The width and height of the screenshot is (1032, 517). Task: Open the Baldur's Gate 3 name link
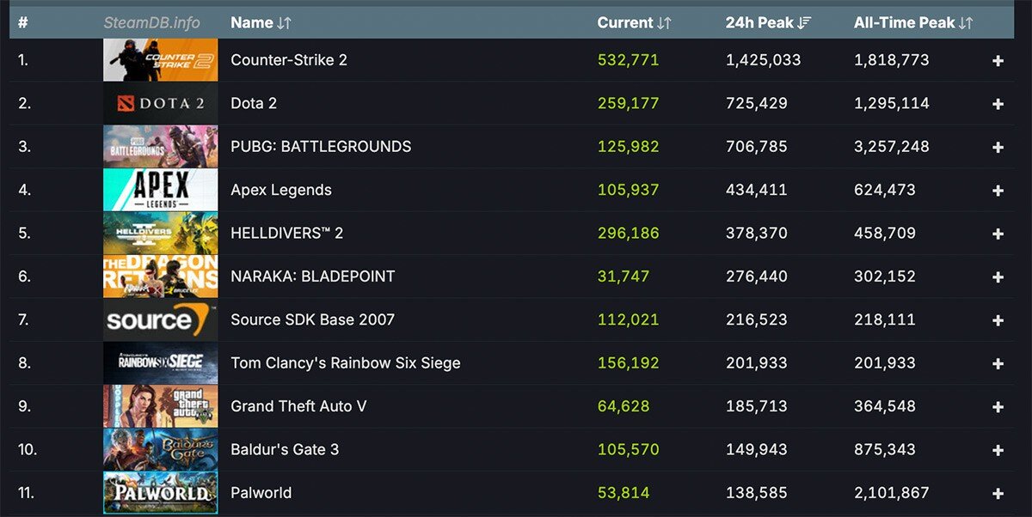click(x=285, y=449)
